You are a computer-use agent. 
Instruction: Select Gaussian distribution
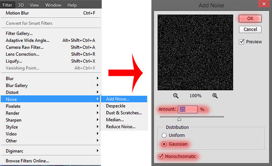[x=164, y=144]
